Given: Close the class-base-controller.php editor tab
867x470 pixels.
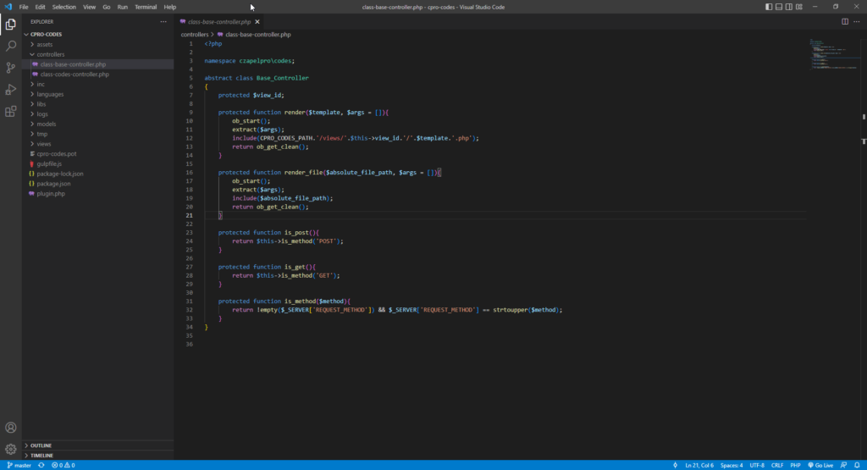Looking at the screenshot, I should click(257, 21).
